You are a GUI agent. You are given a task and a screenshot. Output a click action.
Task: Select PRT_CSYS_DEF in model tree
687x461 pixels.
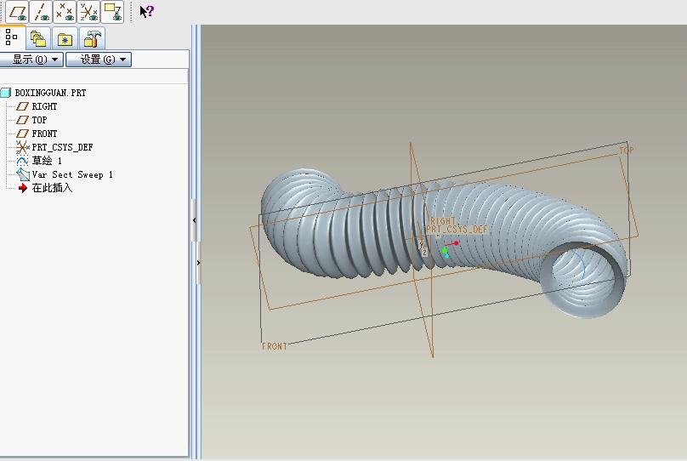(x=62, y=147)
